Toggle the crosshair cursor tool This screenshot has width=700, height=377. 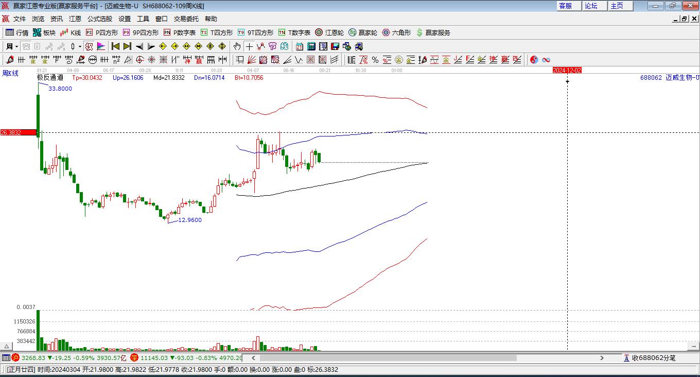point(249,46)
